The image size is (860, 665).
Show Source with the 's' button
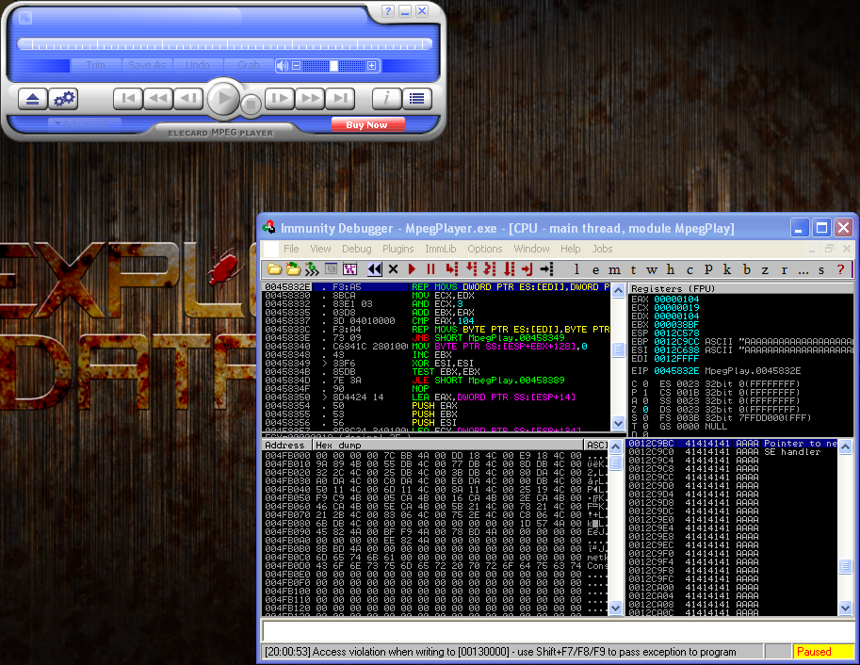coord(821,269)
